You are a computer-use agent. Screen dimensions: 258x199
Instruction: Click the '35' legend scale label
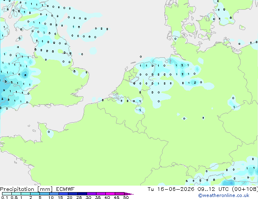(98, 197)
